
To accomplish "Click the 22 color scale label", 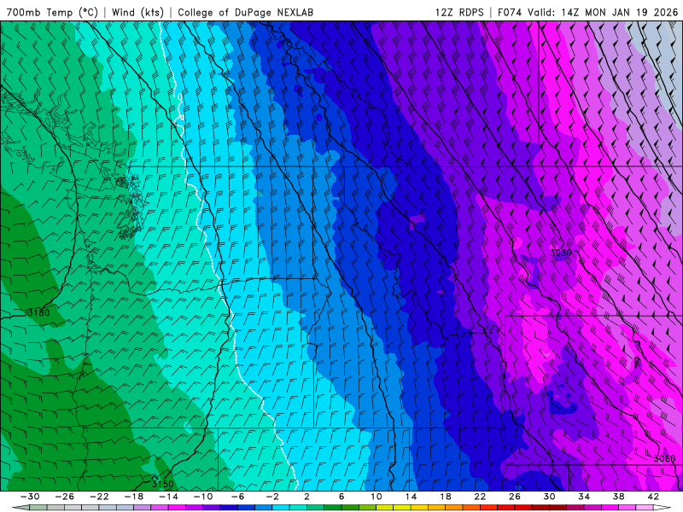I will pos(480,497).
